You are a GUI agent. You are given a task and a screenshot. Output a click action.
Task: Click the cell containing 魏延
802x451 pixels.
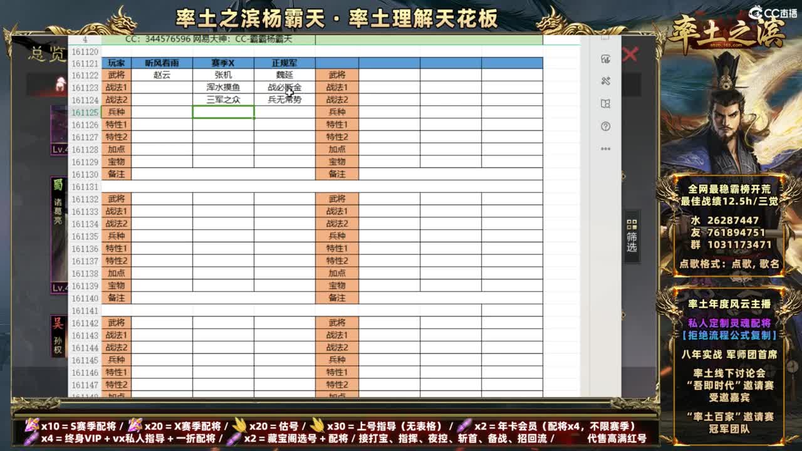point(284,75)
